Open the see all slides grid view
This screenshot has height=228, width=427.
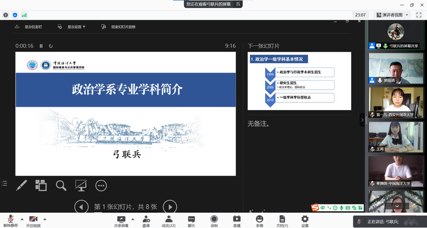[x=41, y=185]
